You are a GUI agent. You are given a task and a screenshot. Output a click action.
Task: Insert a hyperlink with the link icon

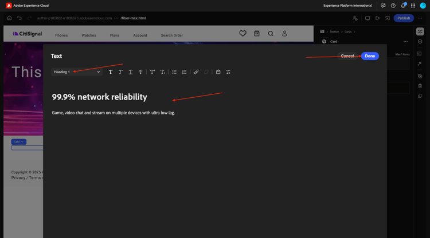coord(196,72)
